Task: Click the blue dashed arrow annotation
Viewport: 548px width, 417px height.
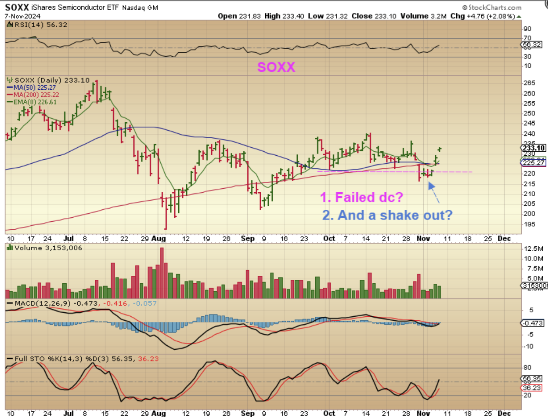Action: pyautogui.click(x=434, y=193)
